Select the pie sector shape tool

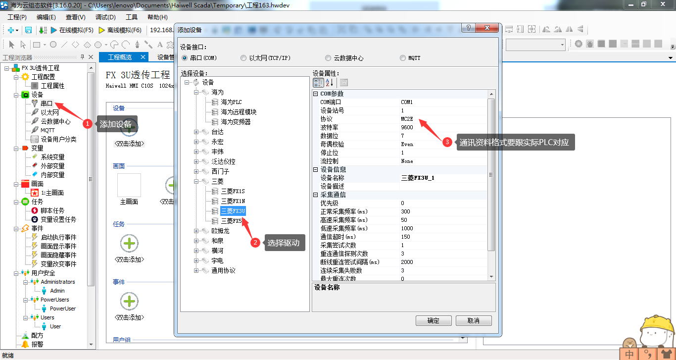click(114, 45)
